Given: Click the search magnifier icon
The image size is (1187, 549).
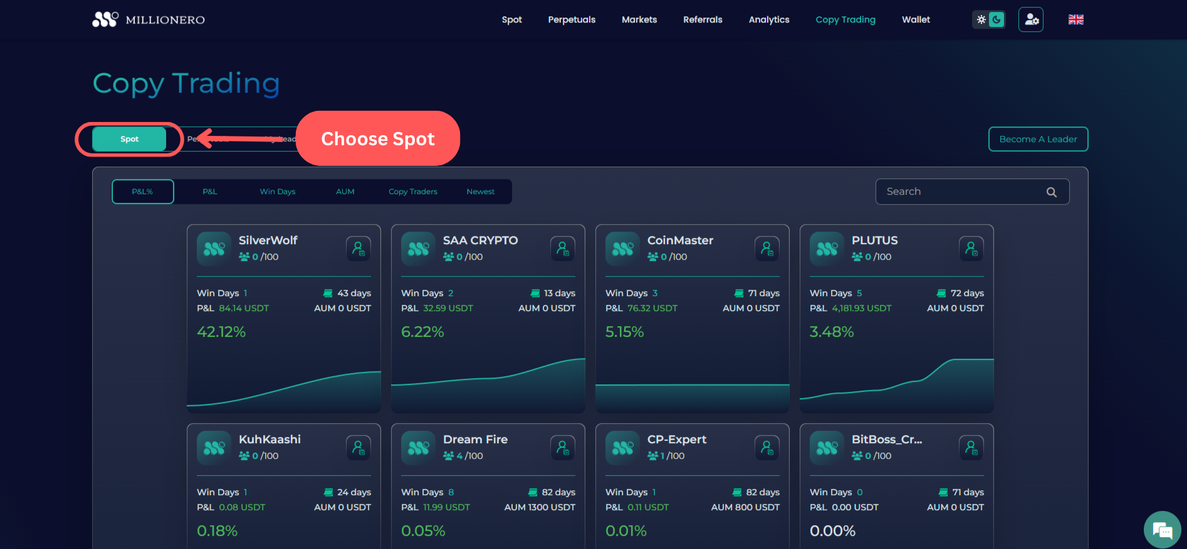Looking at the screenshot, I should point(1052,192).
